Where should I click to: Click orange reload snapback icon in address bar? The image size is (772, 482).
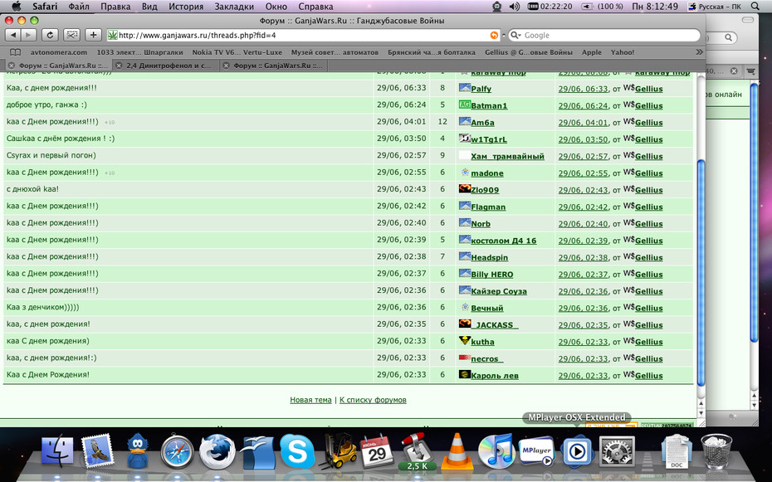(494, 36)
